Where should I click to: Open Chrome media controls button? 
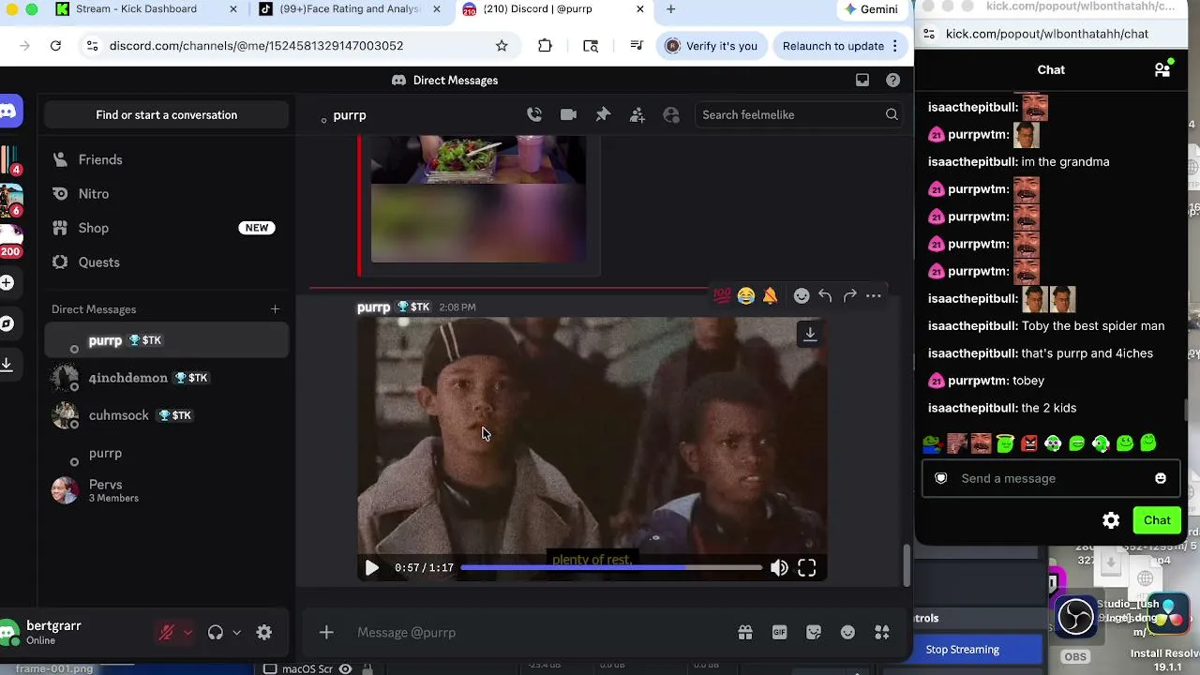[637, 46]
